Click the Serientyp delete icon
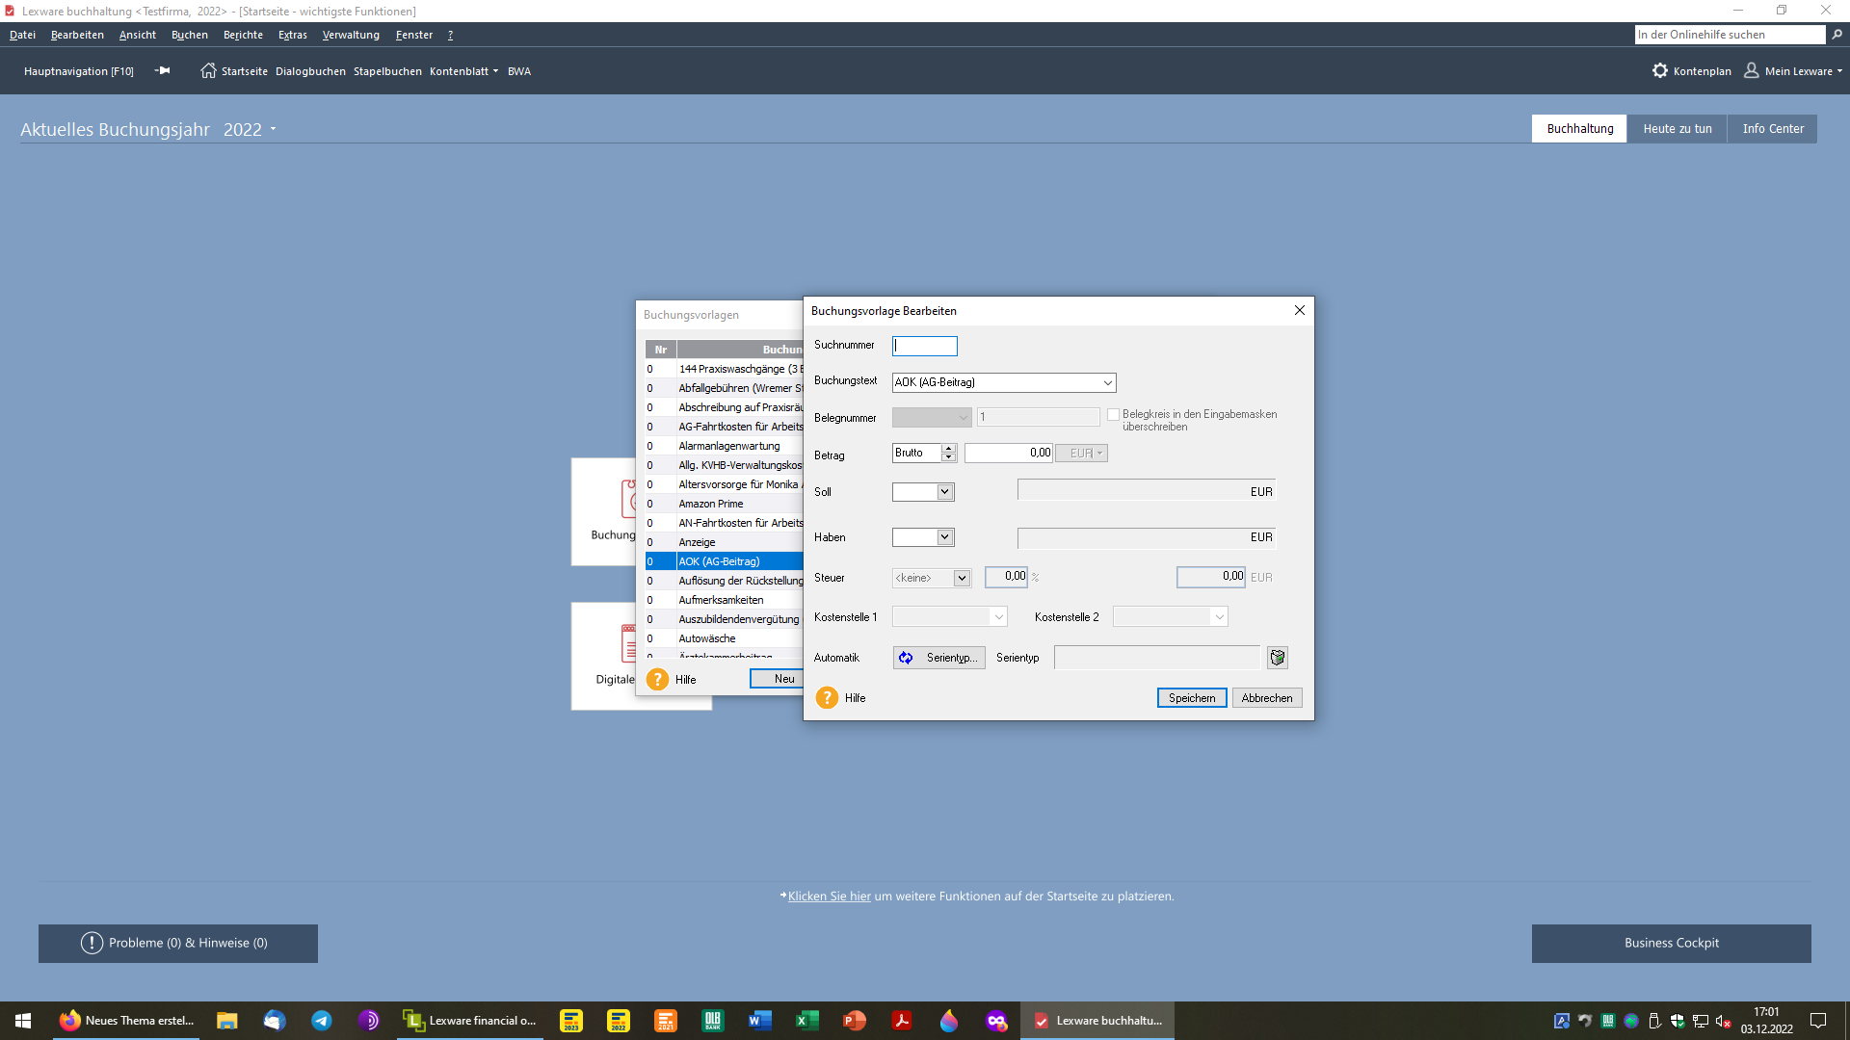 1277,658
